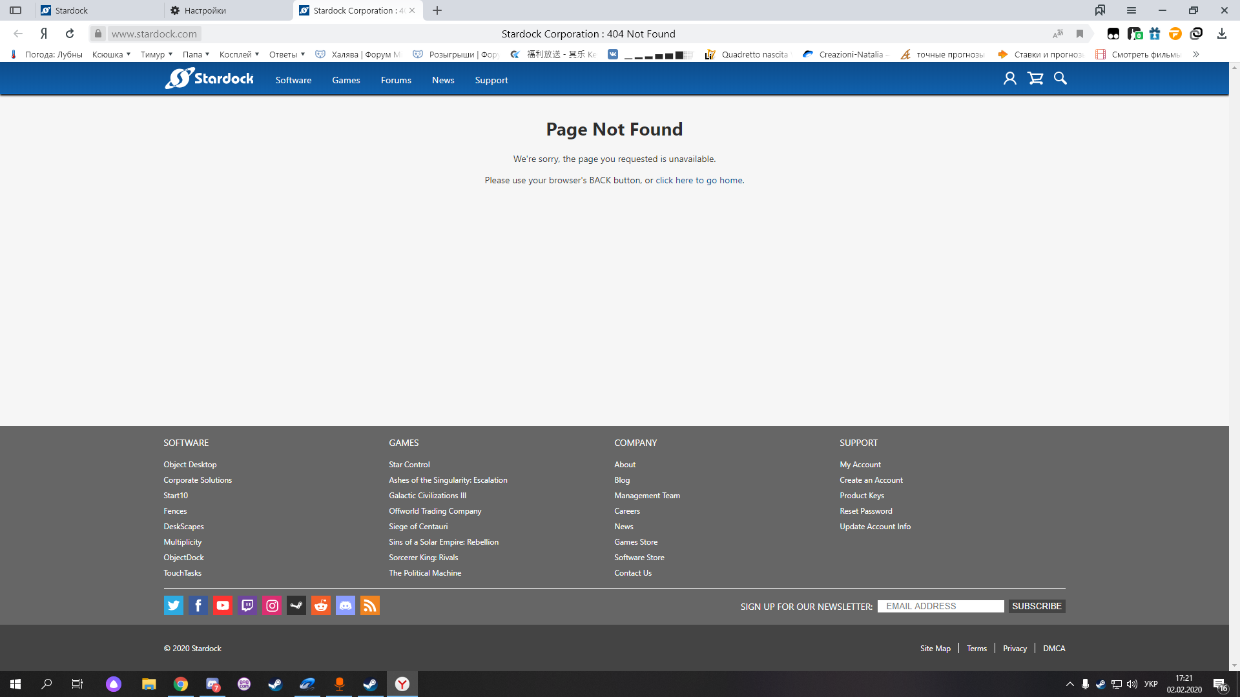Open the browser hamburger menu
Screen dimensions: 1240x697
tap(1131, 10)
